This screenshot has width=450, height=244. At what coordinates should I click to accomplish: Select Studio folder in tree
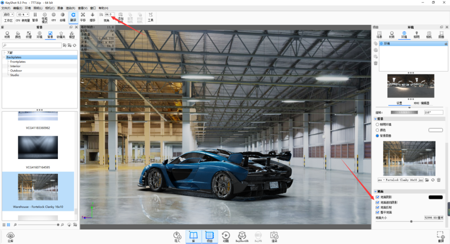pos(15,75)
